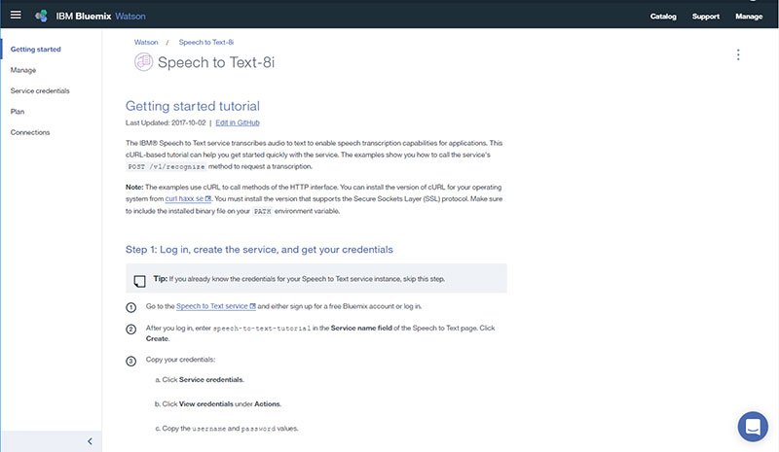Select Getting started in the sidebar

[36, 50]
